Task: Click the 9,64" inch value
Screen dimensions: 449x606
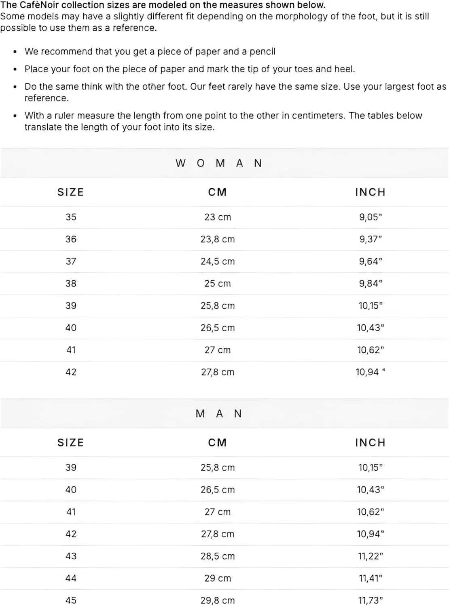Action: 371,261
